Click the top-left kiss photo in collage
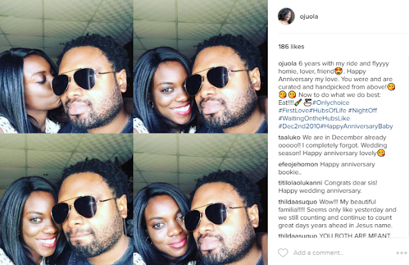This screenshot has width=409, height=265. click(66, 66)
